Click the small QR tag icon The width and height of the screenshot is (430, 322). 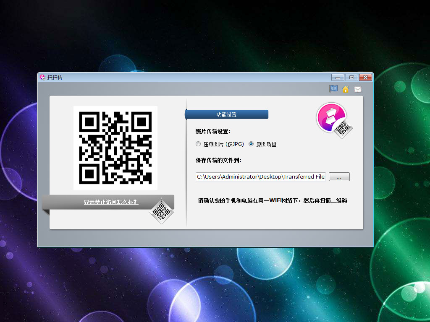(x=162, y=211)
